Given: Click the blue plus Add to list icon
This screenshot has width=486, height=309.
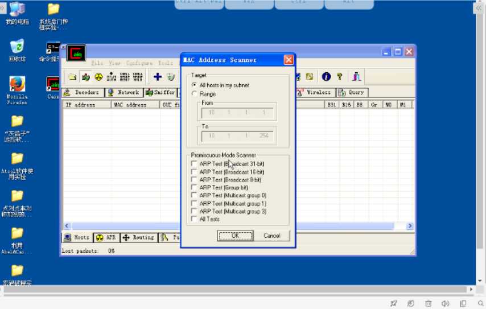Looking at the screenshot, I should 158,77.
